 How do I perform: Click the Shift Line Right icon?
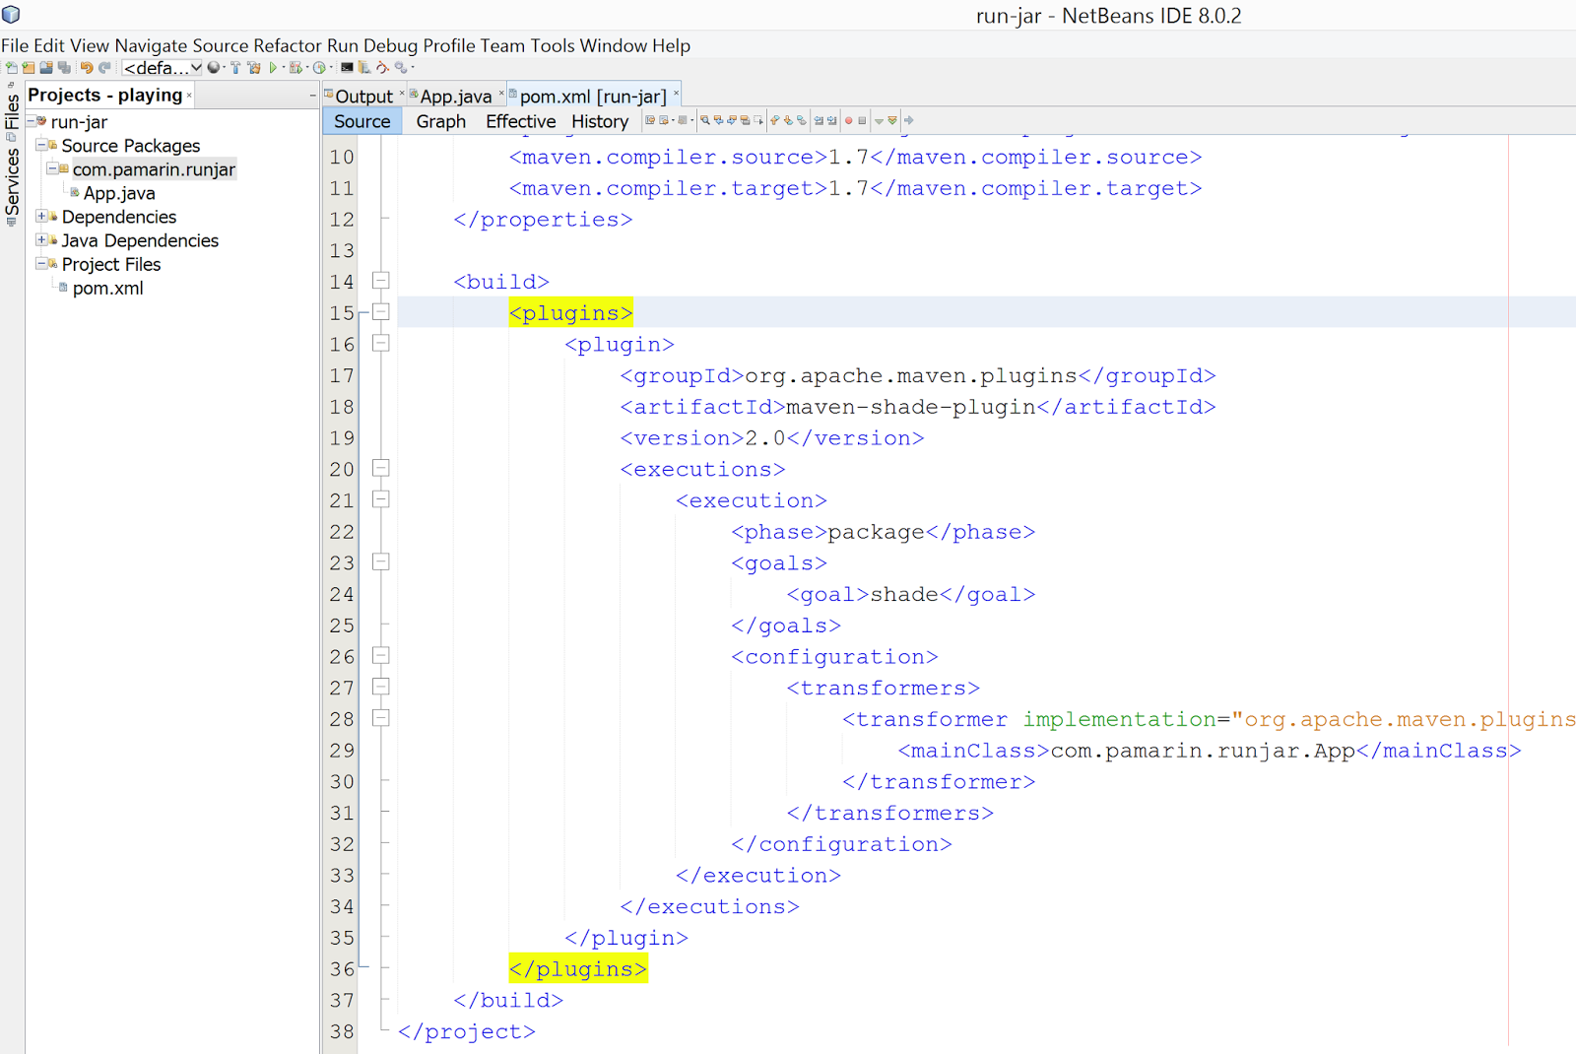pos(832,120)
